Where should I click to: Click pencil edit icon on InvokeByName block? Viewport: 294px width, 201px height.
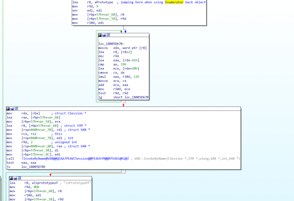tap(11, 109)
